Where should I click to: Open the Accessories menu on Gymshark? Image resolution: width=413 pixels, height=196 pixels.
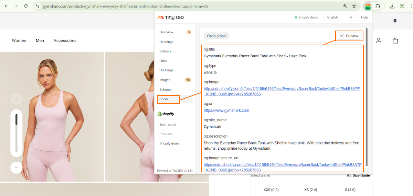(65, 41)
